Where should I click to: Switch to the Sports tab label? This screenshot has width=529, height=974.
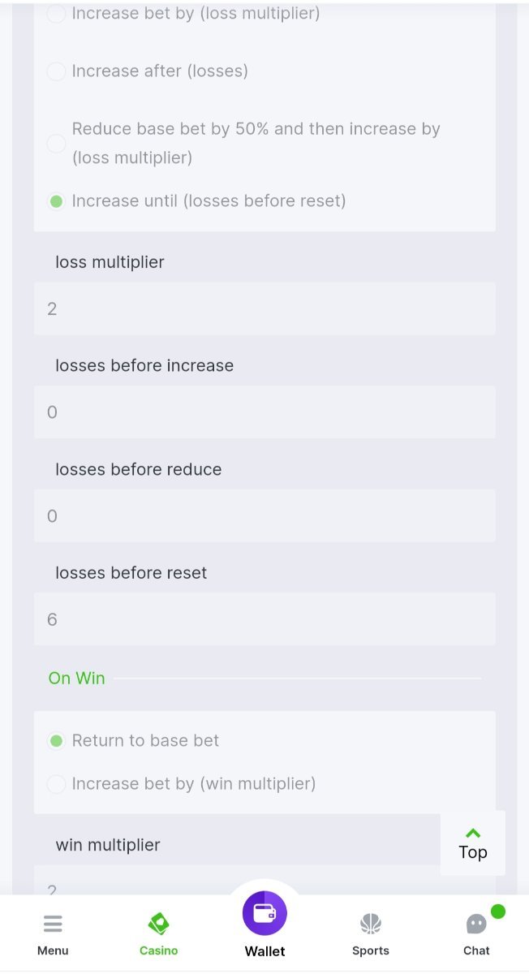[x=371, y=950]
